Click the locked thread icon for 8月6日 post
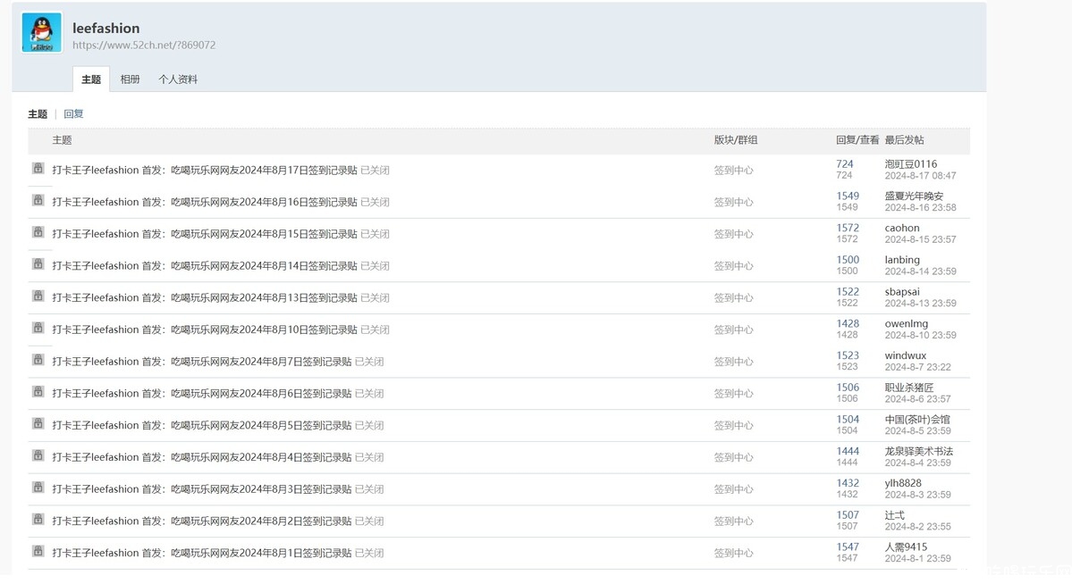Viewport: 1072px width, 584px height. pos(38,391)
